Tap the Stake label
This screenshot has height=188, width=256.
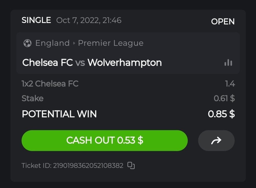click(33, 98)
